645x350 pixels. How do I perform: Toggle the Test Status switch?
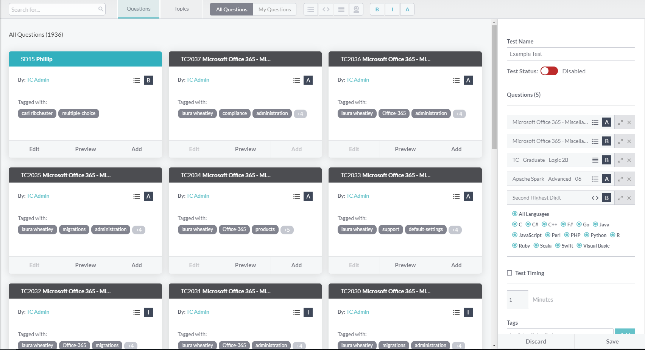pos(549,71)
